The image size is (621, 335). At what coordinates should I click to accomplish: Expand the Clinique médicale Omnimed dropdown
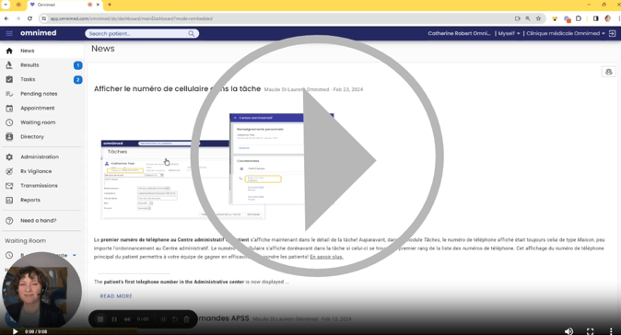pos(566,34)
